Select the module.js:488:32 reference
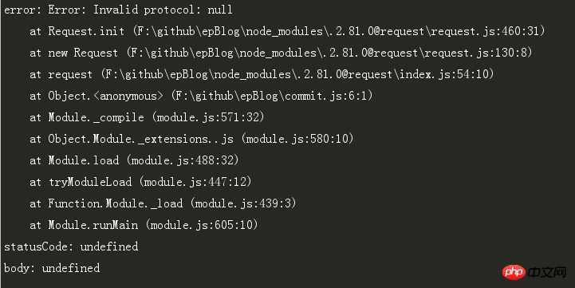575x288 pixels. coord(183,160)
